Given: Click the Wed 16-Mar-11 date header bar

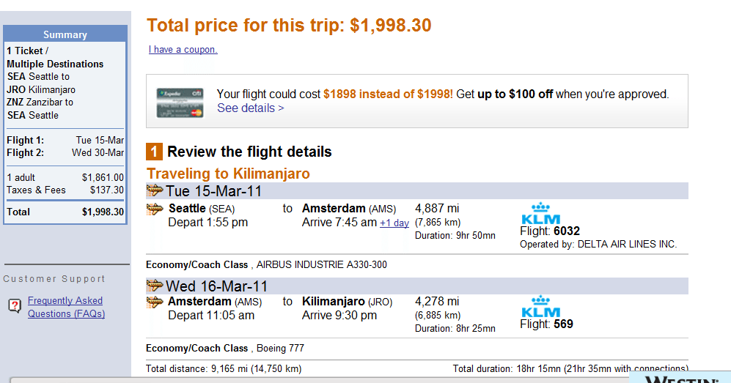Looking at the screenshot, I should [416, 286].
